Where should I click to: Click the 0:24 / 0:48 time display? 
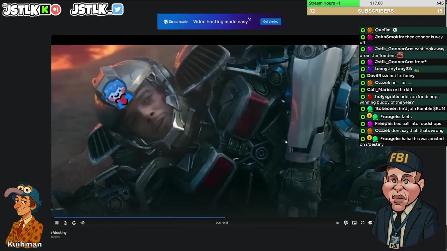coord(222,223)
